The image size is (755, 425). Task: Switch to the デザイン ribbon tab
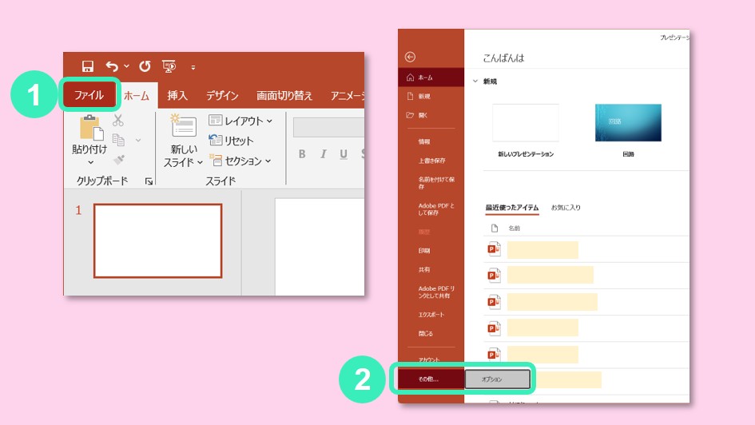pyautogui.click(x=222, y=96)
